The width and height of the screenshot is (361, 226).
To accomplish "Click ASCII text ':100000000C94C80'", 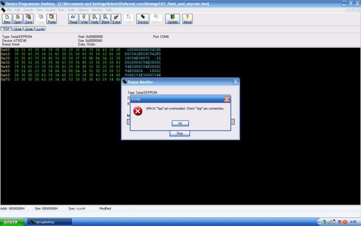I will pyautogui.click(x=143, y=49).
